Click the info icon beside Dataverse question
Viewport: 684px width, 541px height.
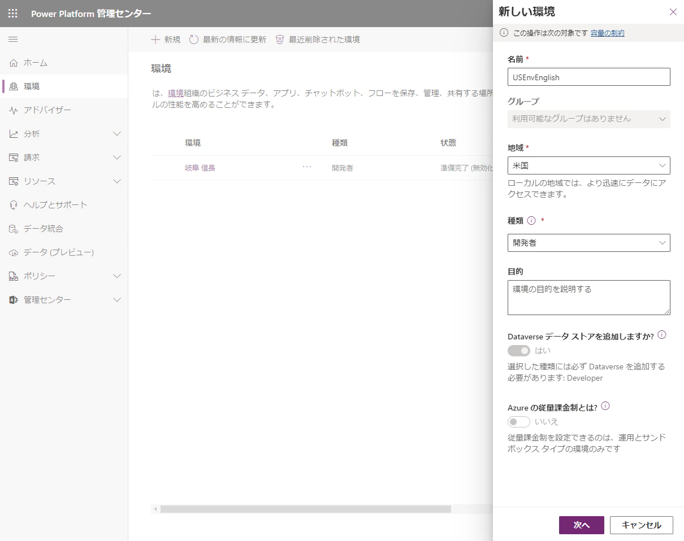[x=662, y=335]
